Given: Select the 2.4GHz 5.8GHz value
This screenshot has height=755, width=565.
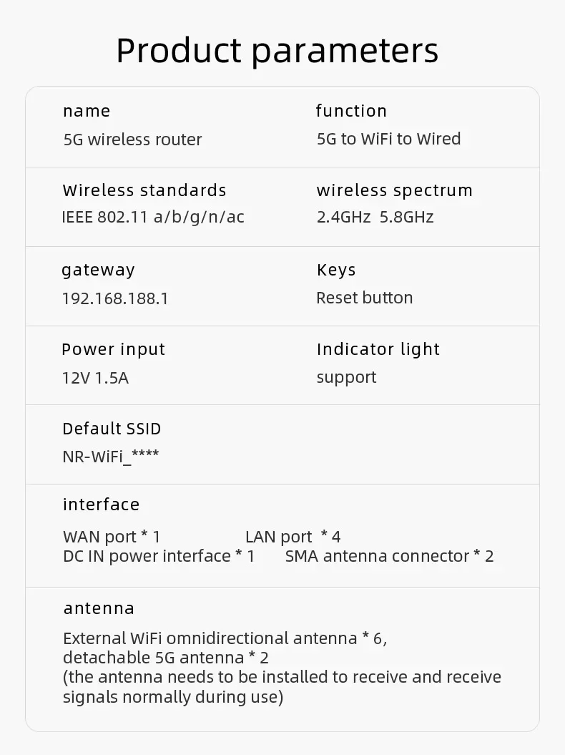Looking at the screenshot, I should click(x=375, y=217).
